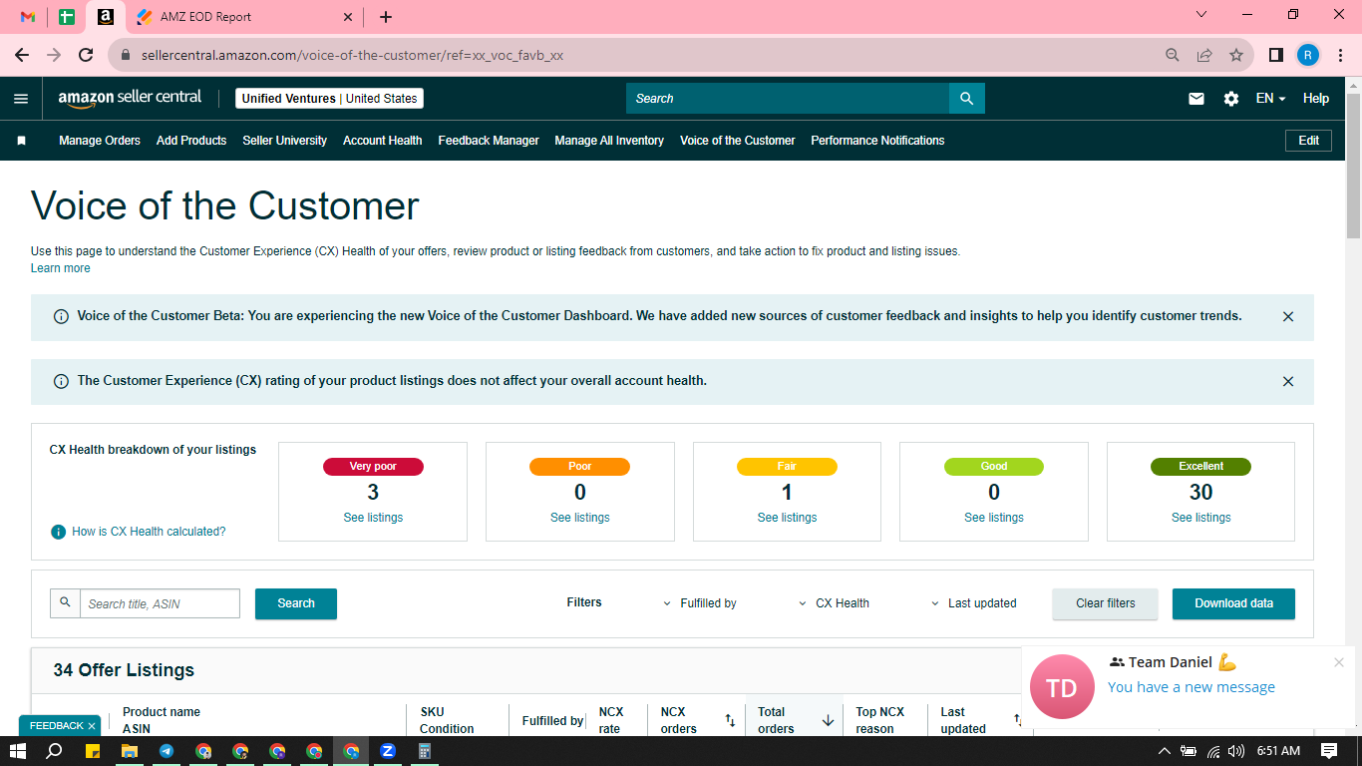
Task: Open the EN language dropdown
Action: pyautogui.click(x=1270, y=99)
